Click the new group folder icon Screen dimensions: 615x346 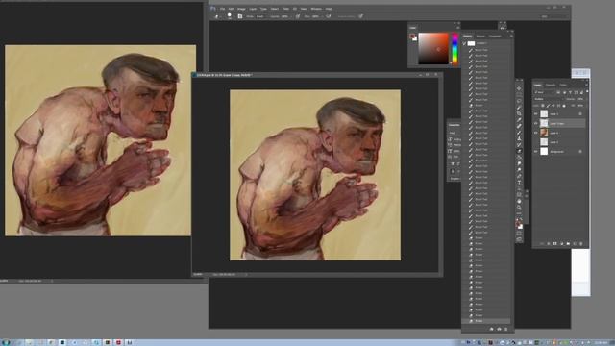tap(568, 243)
